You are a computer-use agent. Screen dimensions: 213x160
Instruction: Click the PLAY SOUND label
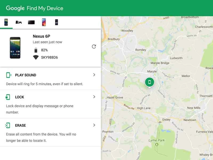pos(26,75)
